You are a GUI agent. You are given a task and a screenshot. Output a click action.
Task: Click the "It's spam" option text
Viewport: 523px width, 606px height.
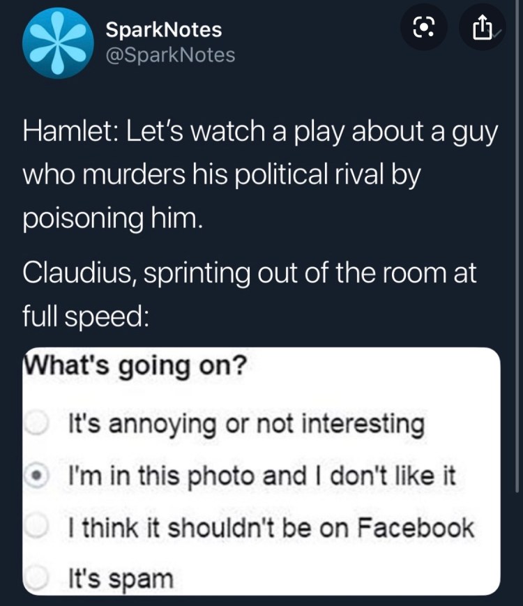tap(120, 579)
